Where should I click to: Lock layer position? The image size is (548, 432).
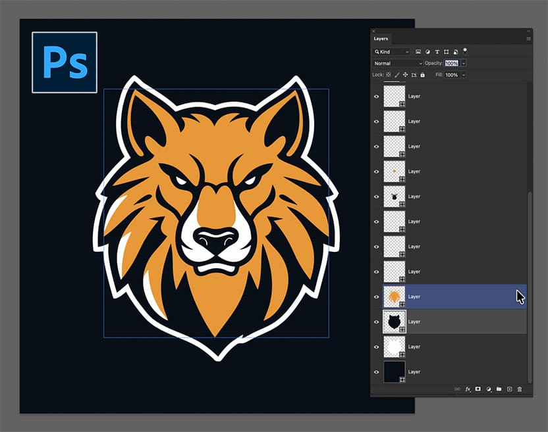point(404,74)
